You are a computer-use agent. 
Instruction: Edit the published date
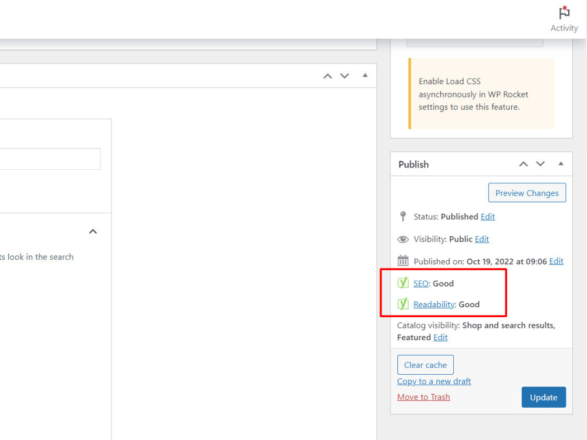pyautogui.click(x=556, y=261)
